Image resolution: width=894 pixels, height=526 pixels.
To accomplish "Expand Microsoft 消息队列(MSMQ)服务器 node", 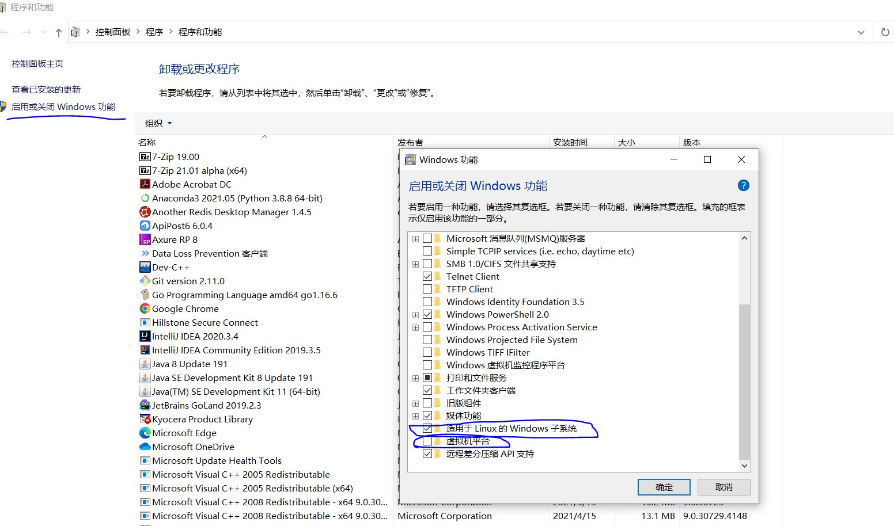I will [415, 238].
